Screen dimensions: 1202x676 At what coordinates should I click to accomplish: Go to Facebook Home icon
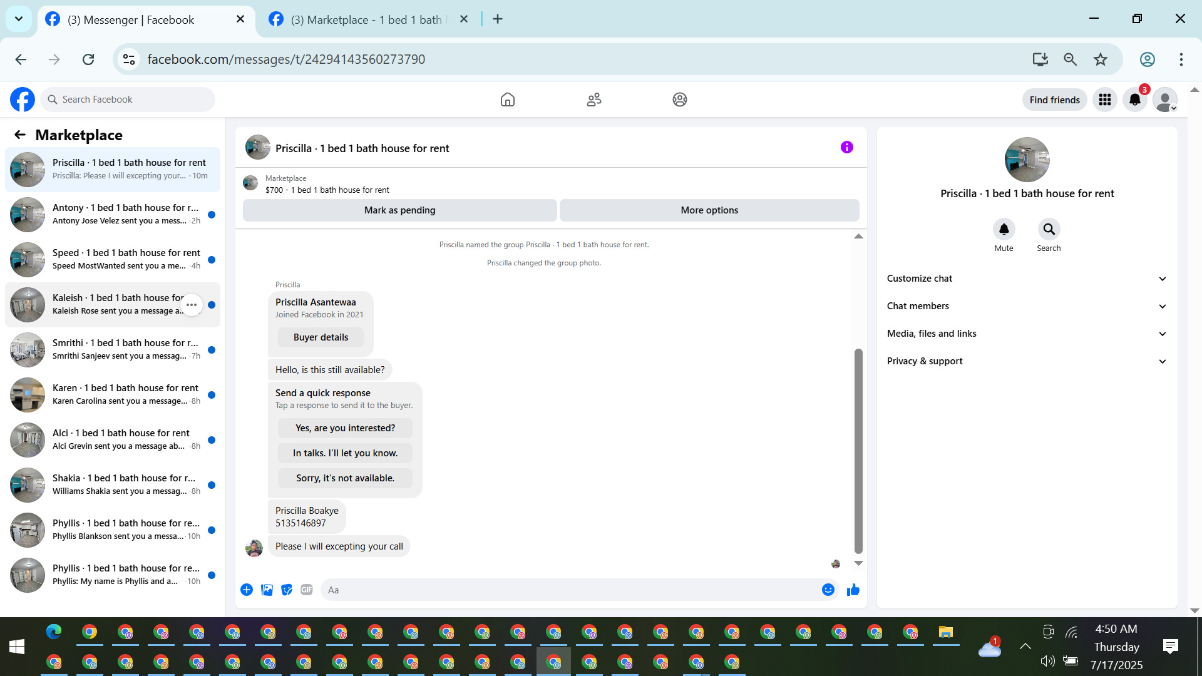(507, 100)
